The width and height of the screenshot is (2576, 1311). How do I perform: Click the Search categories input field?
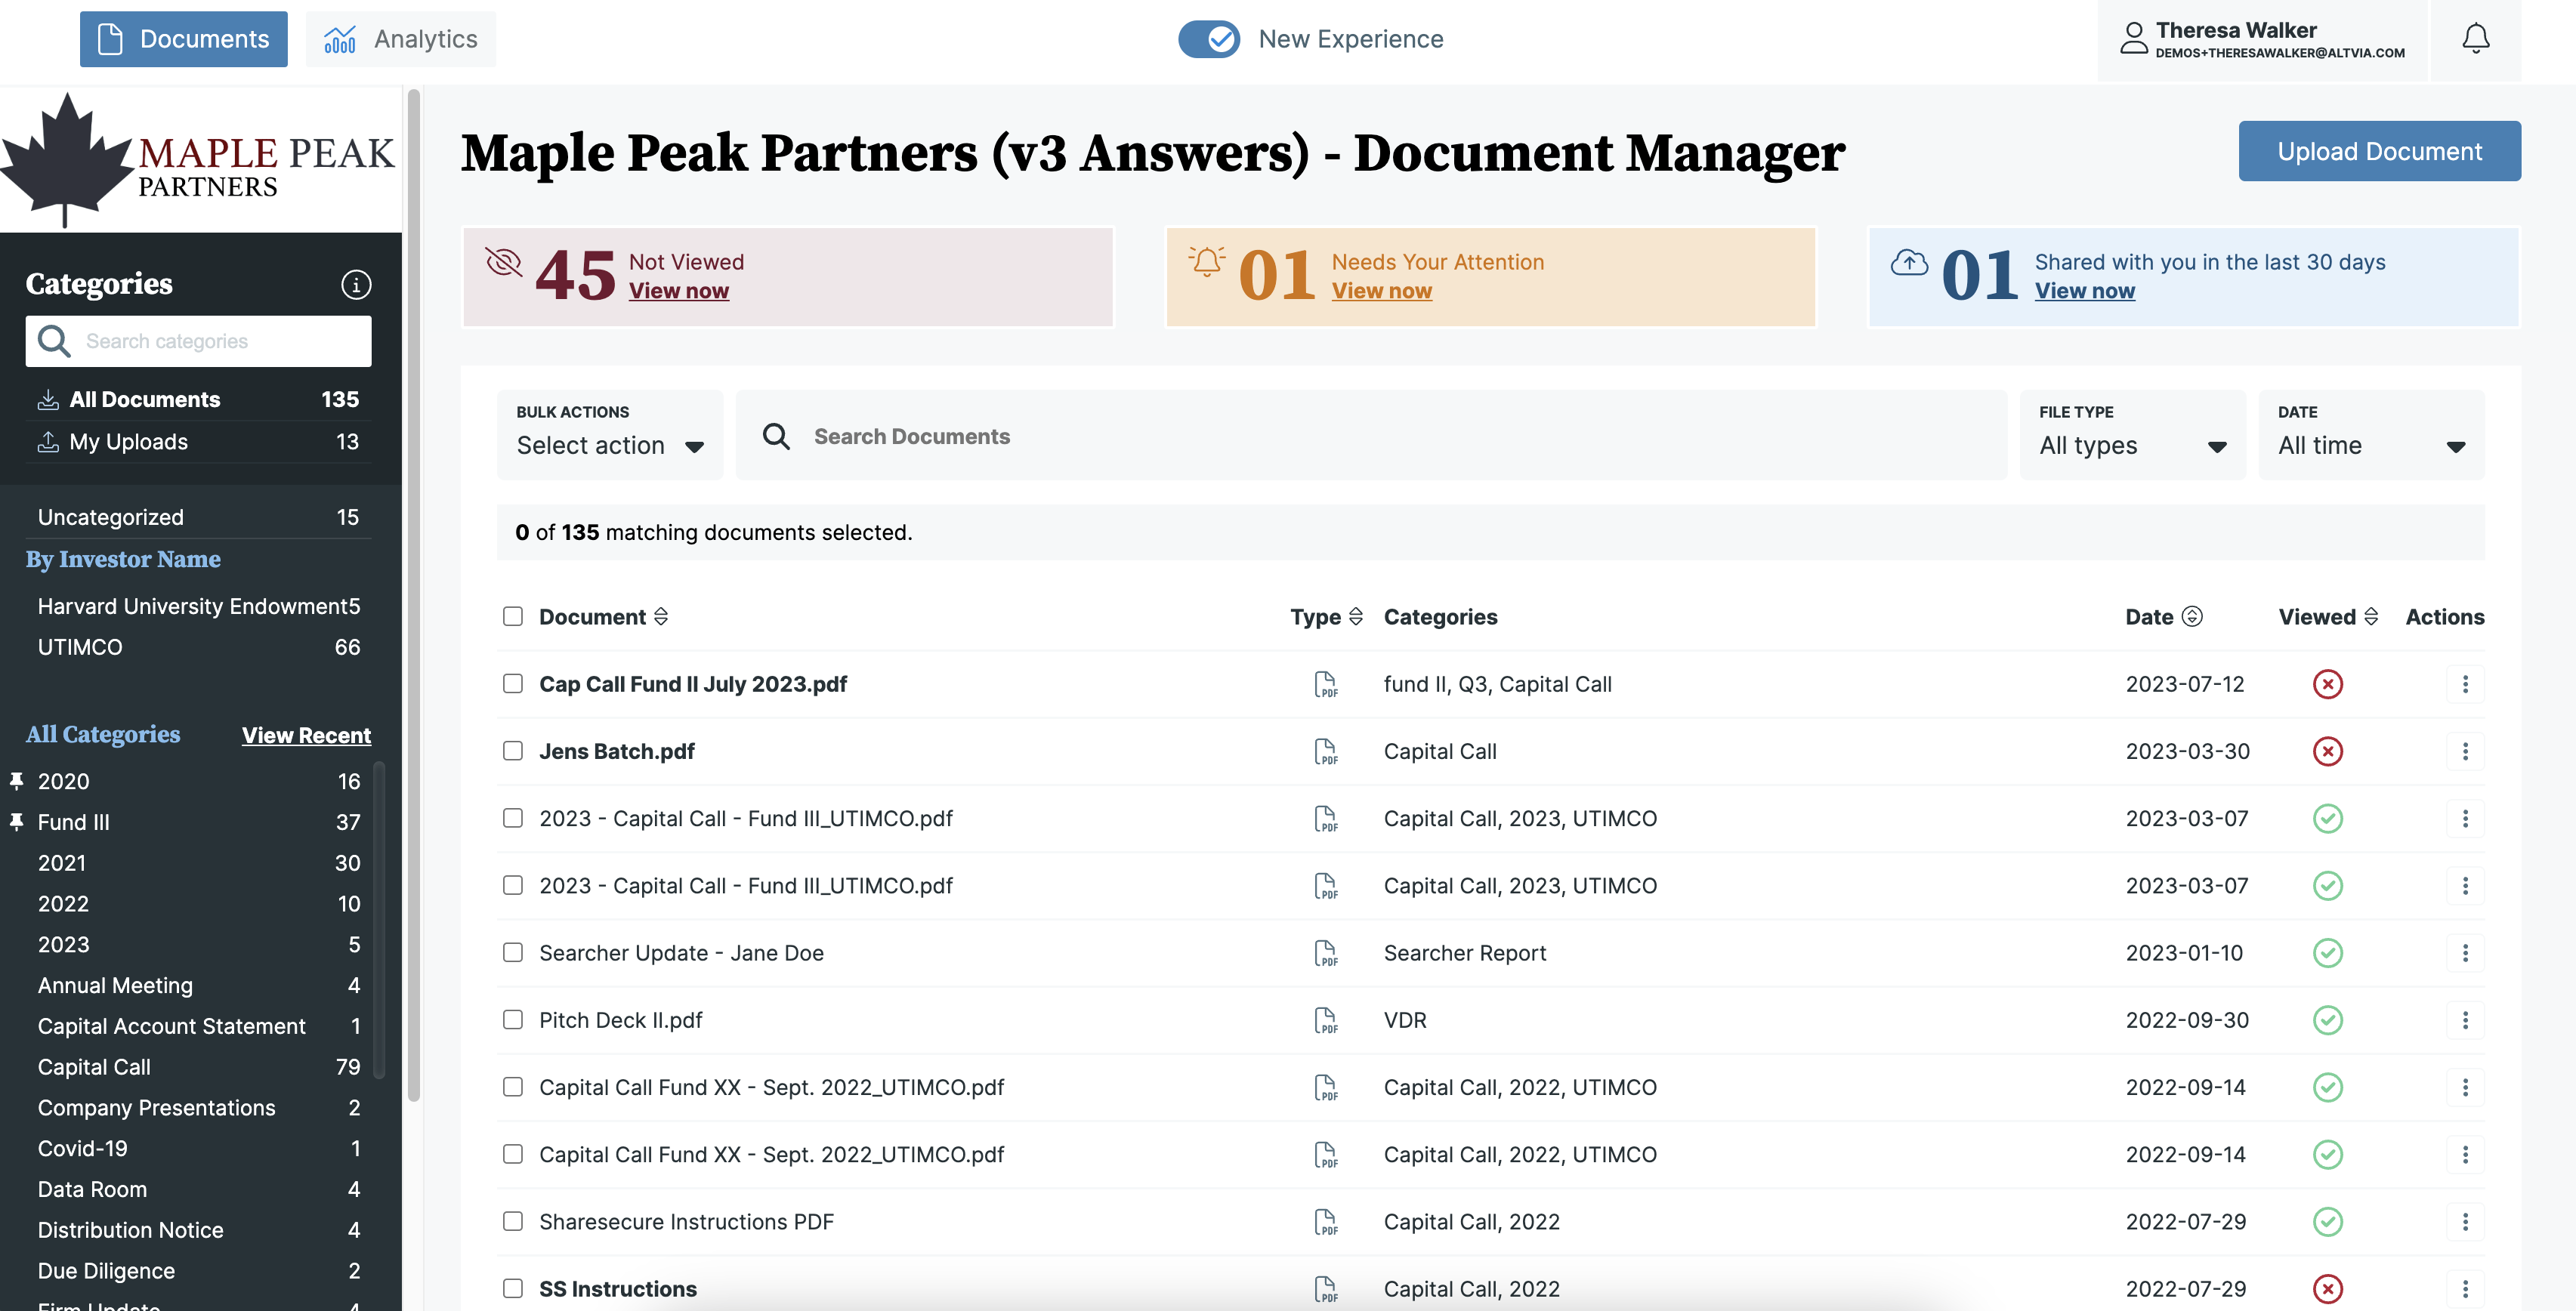tap(198, 341)
